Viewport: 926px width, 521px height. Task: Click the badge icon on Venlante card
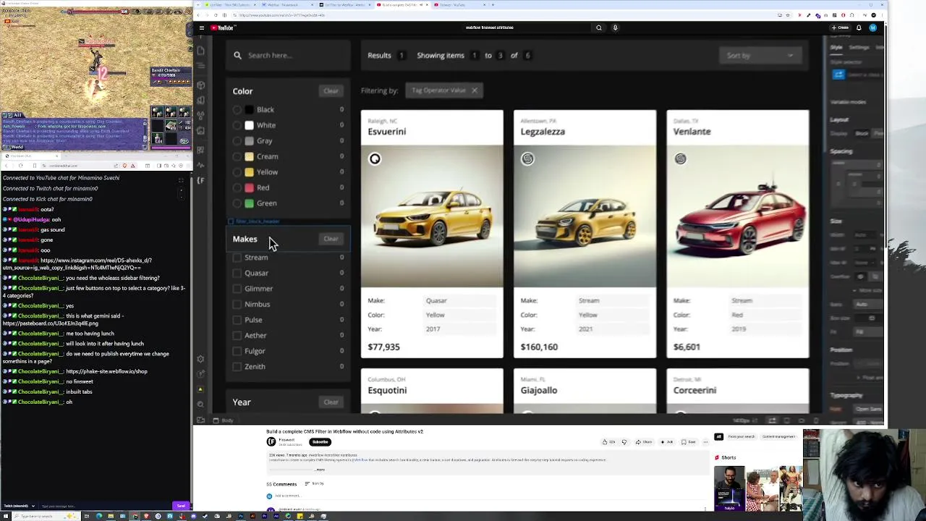click(680, 159)
